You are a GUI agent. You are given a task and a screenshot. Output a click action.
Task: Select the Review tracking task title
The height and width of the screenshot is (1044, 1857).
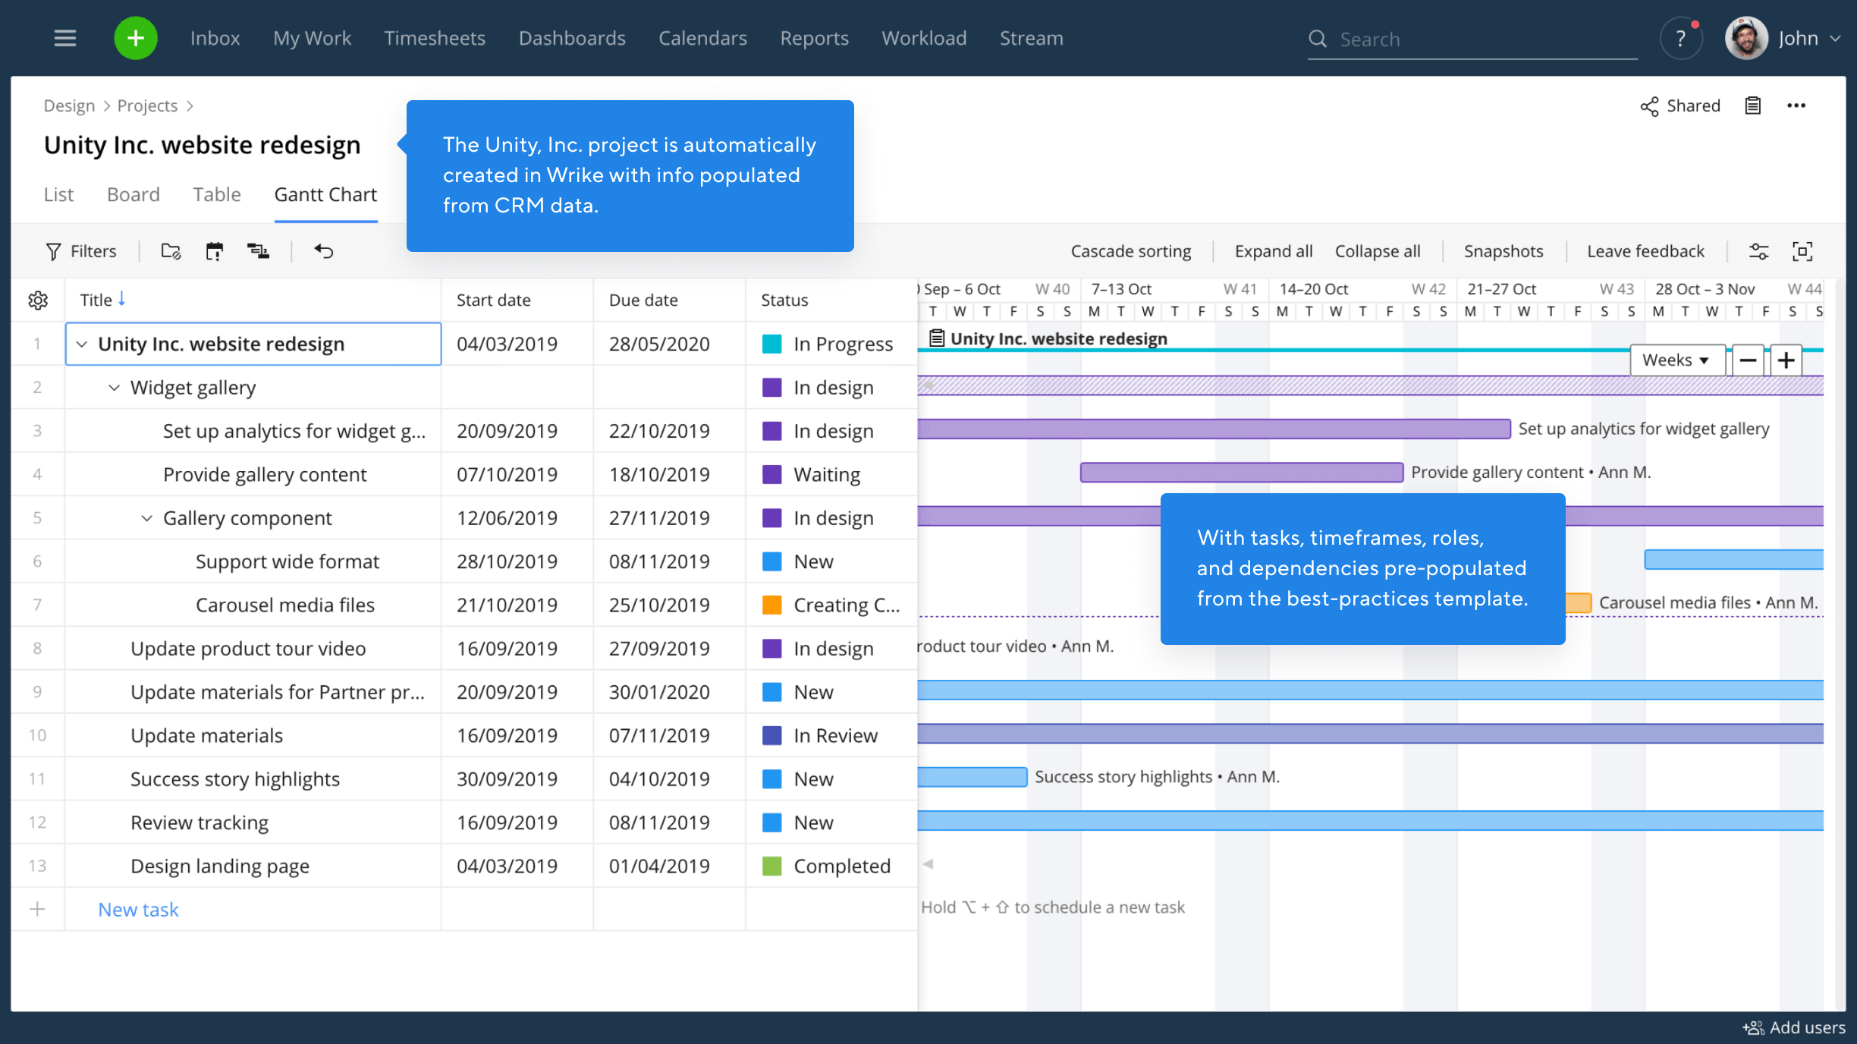click(x=199, y=822)
